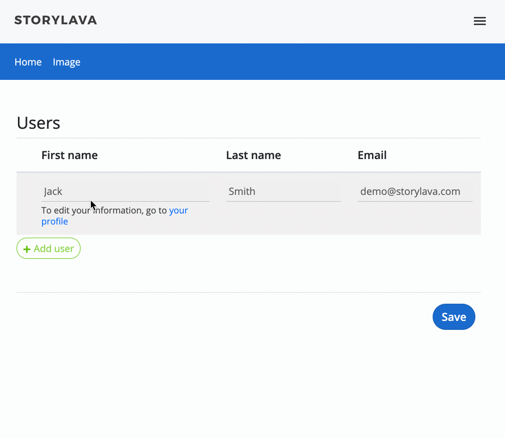This screenshot has width=505, height=438.
Task: Select the Last name field containing Smith
Action: pyautogui.click(x=283, y=191)
